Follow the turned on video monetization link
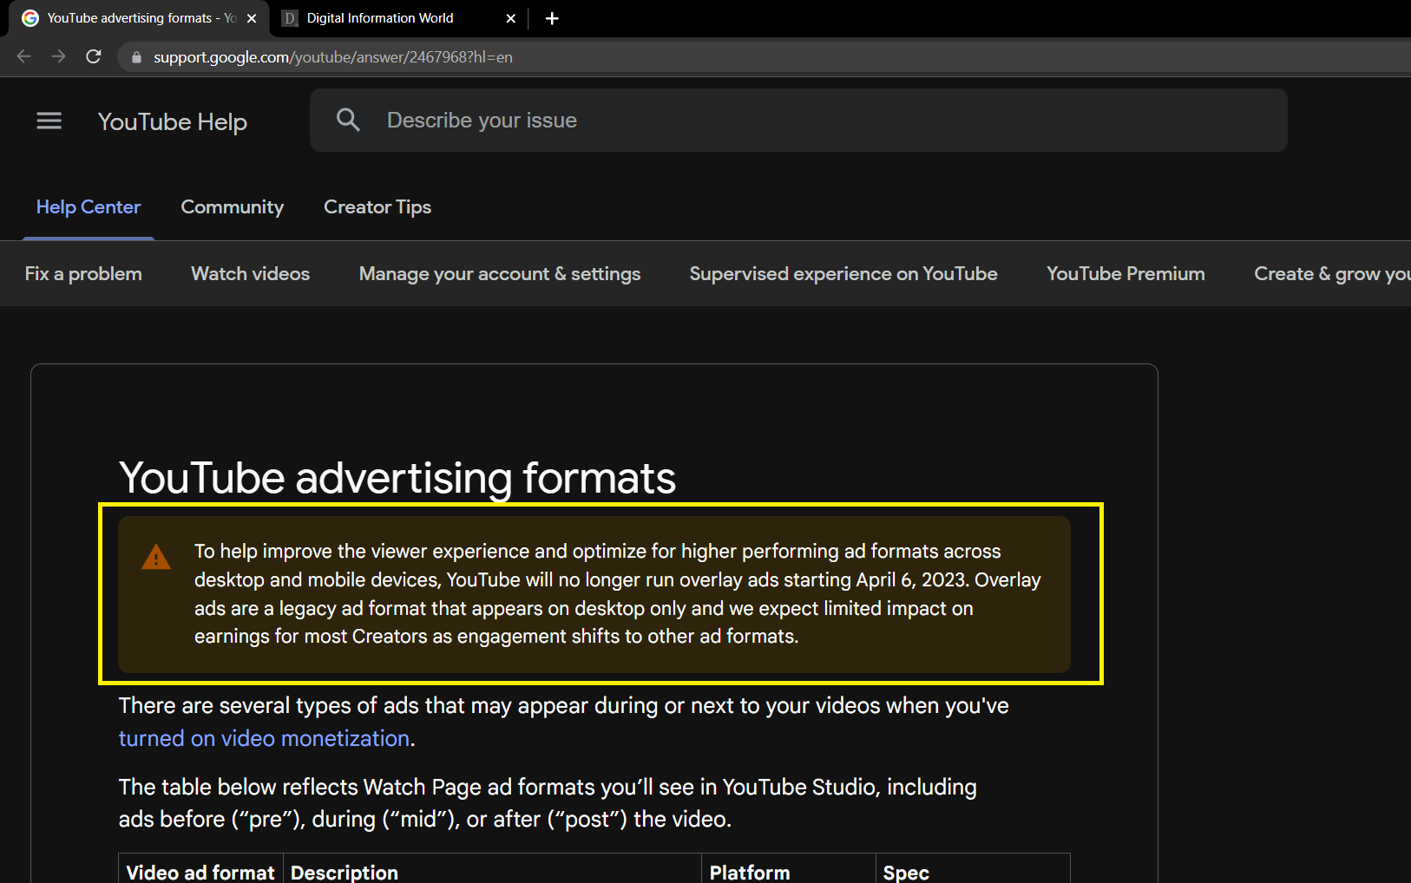Image resolution: width=1411 pixels, height=883 pixels. coord(265,738)
